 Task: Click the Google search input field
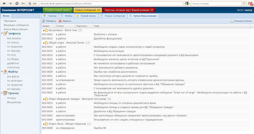click(217, 3)
